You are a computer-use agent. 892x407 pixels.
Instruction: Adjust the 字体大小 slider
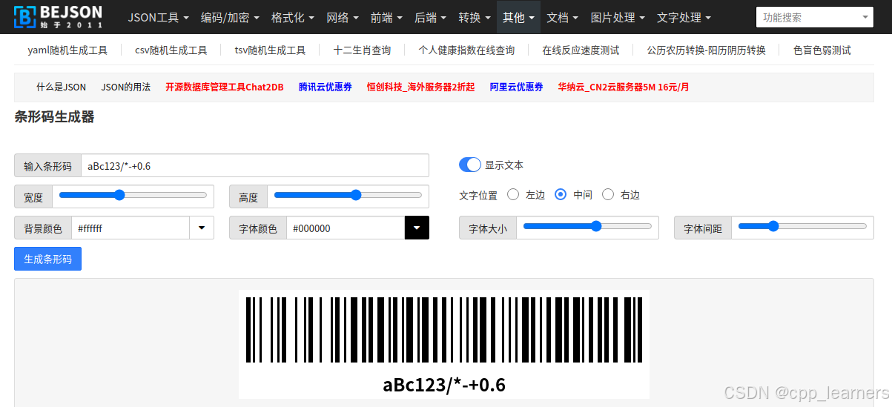click(x=587, y=226)
